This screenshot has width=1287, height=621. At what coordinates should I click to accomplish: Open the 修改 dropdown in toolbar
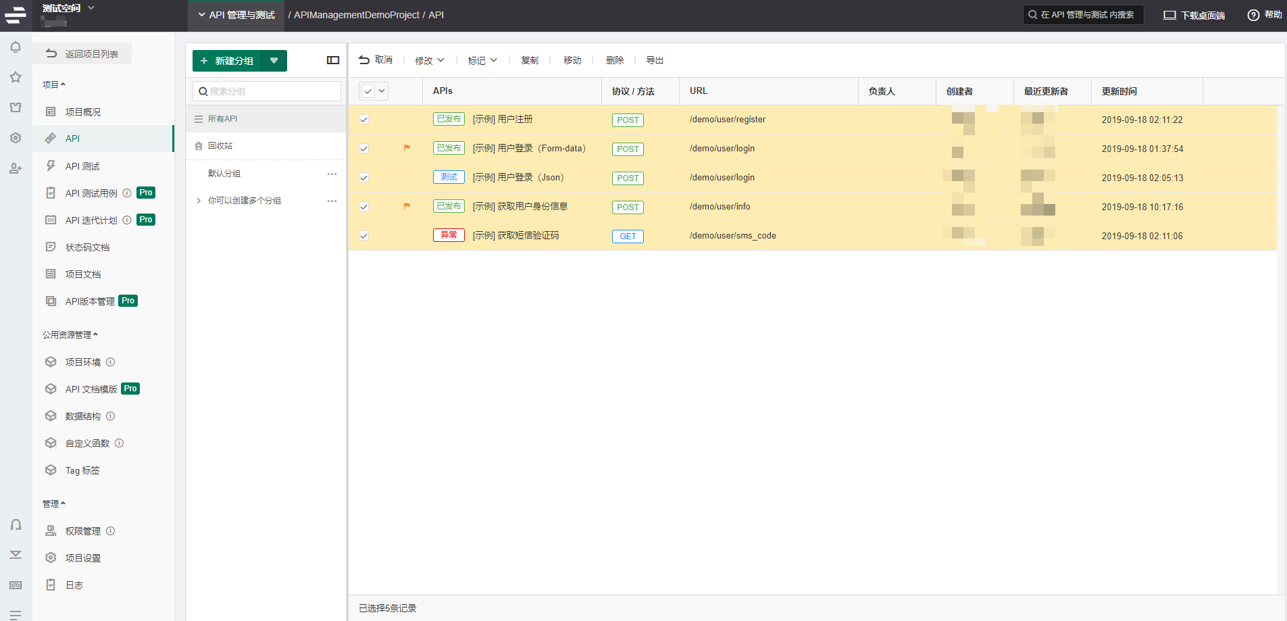(x=430, y=60)
